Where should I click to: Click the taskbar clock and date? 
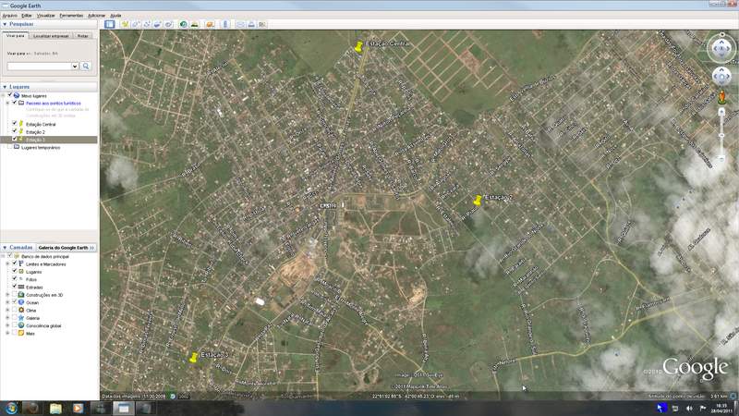click(721, 409)
